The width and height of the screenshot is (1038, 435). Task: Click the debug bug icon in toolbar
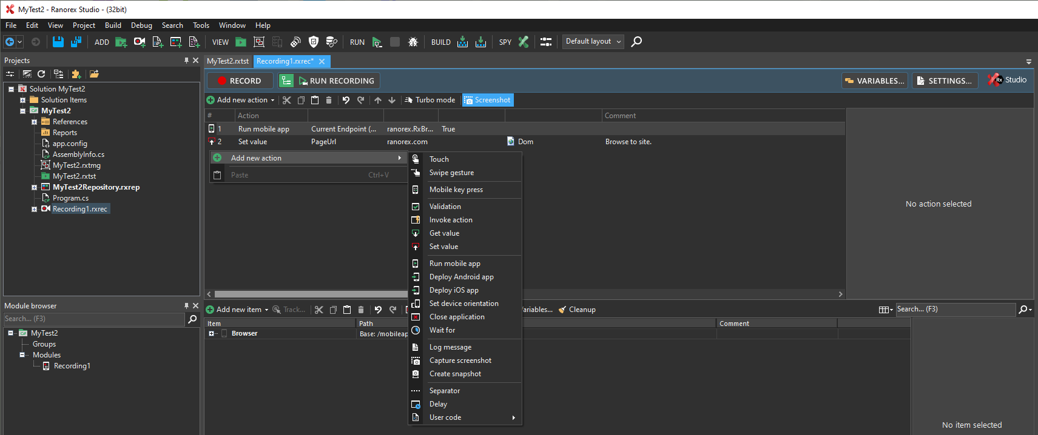pos(413,42)
